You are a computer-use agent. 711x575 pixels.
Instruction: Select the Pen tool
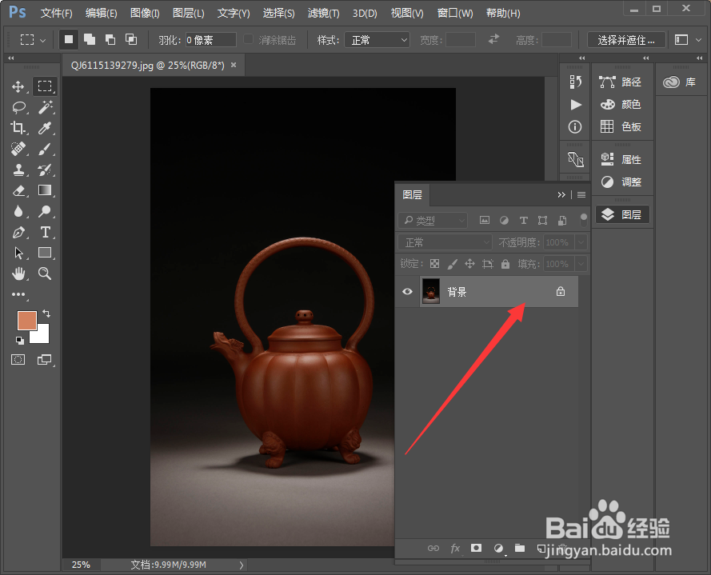pos(18,232)
